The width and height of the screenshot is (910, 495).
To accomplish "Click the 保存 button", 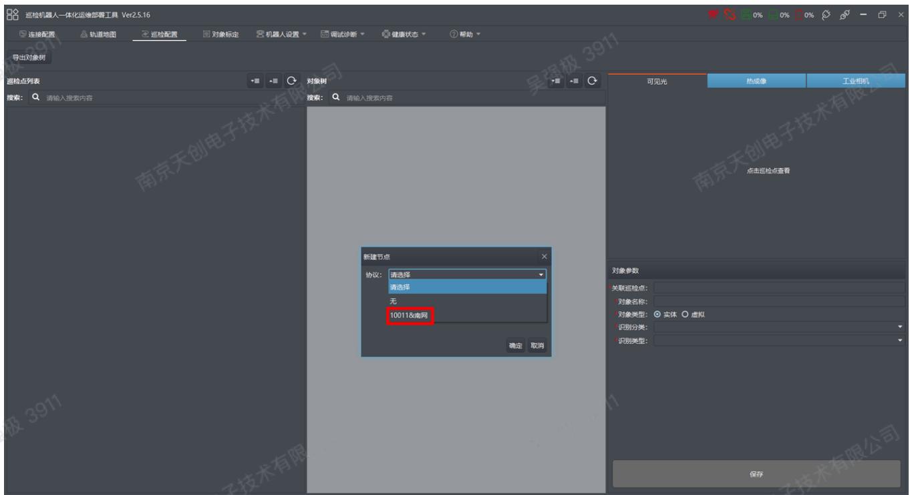I will pos(756,474).
